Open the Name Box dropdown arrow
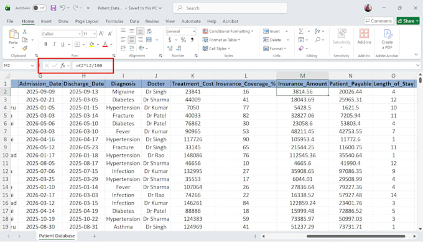 tap(32, 65)
